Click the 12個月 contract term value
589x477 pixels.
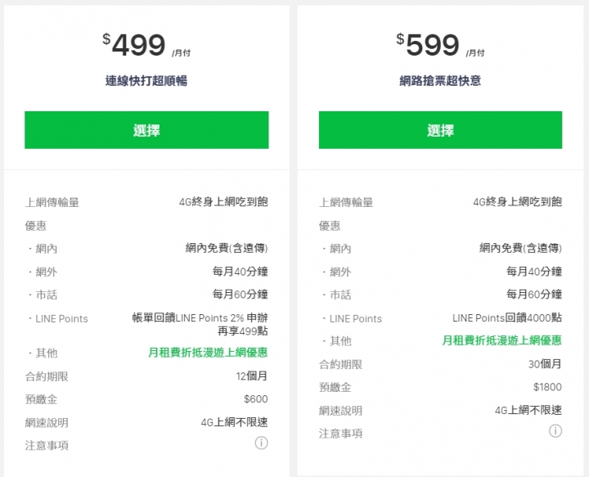[252, 376]
